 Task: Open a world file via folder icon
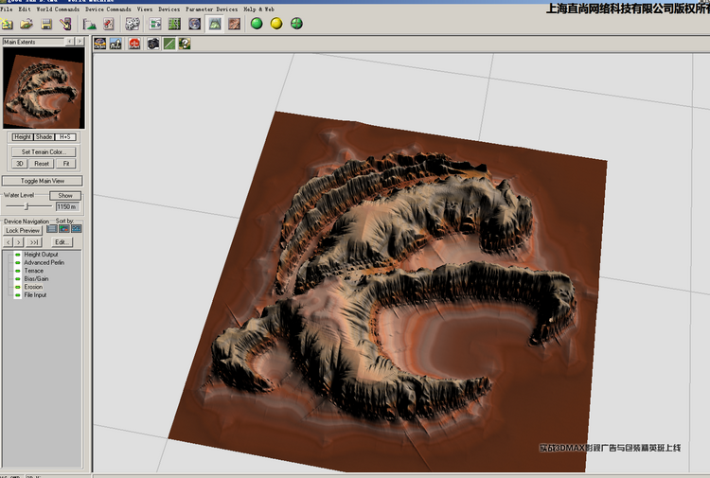[x=27, y=24]
